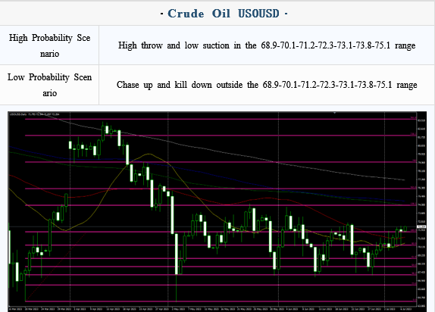
Task: Click the highlighted current price label on price axis
Action: pyautogui.click(x=421, y=227)
